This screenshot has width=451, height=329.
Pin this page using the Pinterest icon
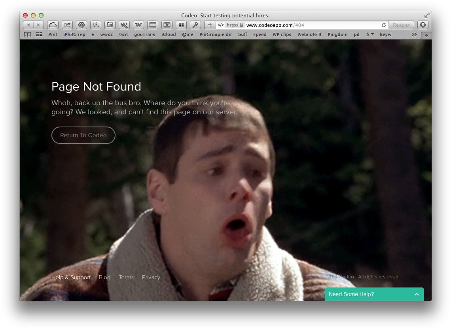tap(81, 25)
